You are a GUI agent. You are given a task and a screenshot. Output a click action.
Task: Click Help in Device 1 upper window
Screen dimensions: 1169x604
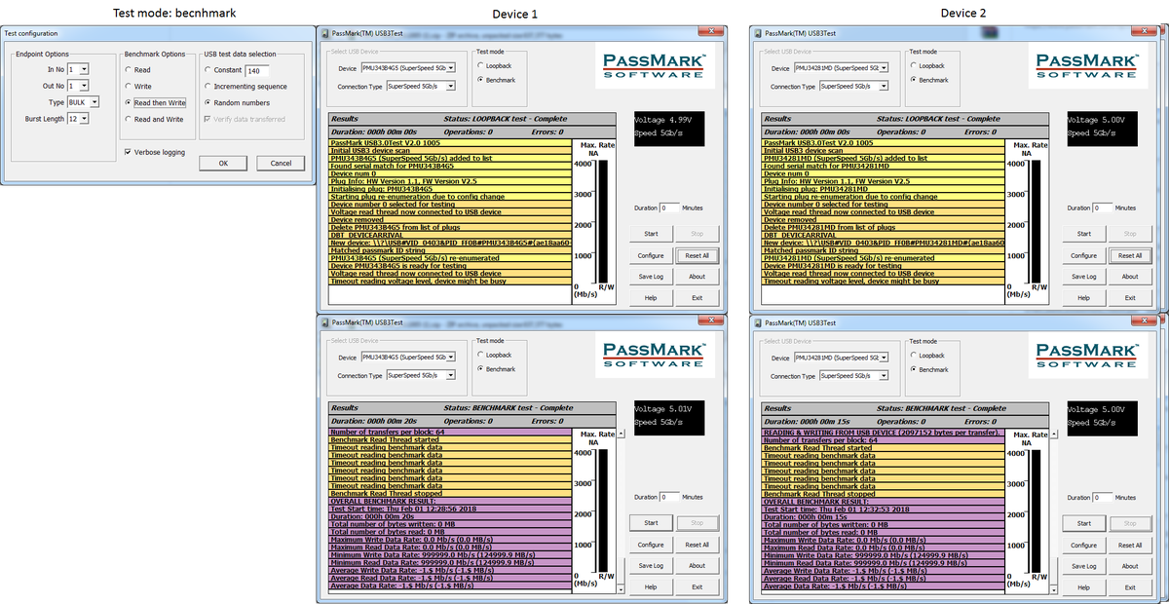651,298
